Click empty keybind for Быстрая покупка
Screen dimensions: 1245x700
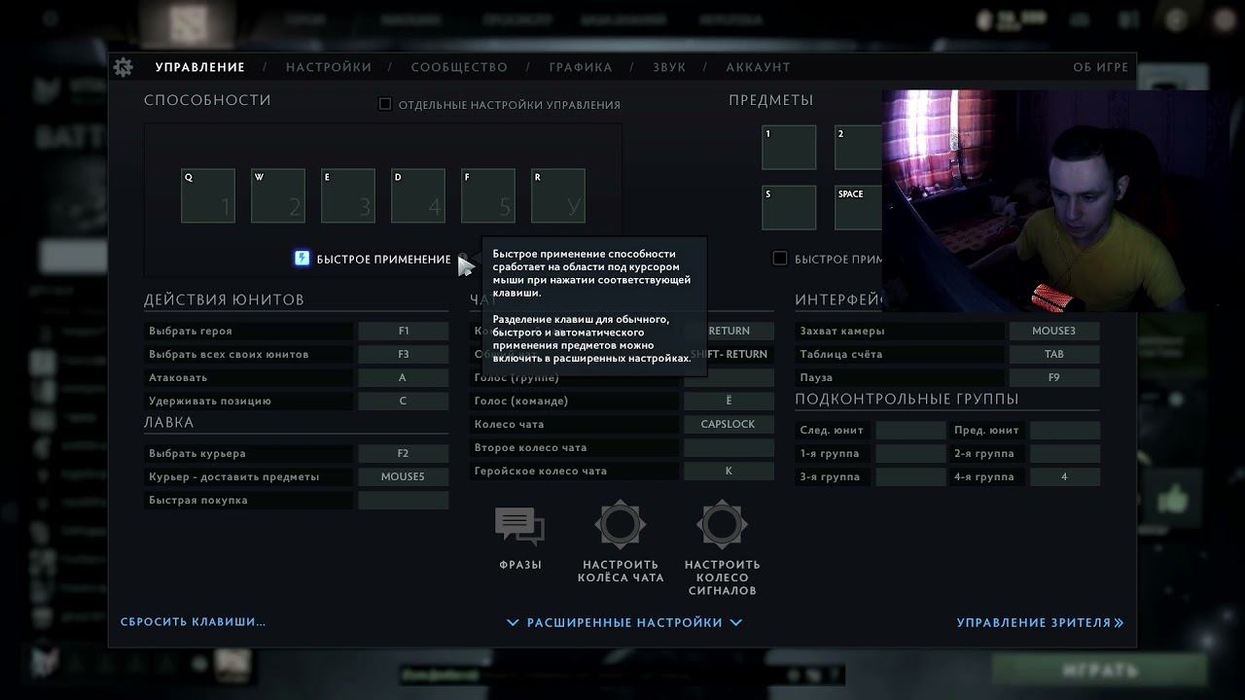(x=404, y=500)
